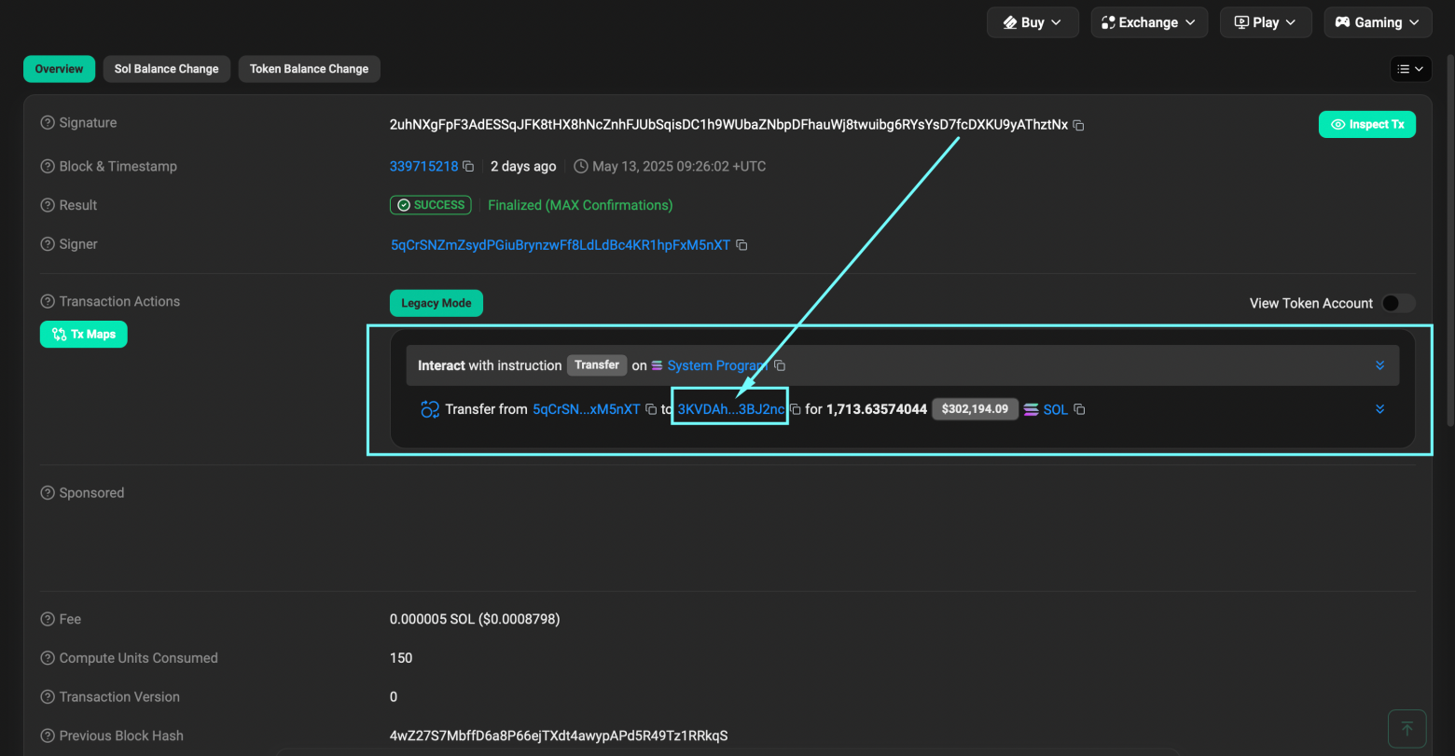Open the Exchange dropdown menu
The height and width of the screenshot is (756, 1455).
pyautogui.click(x=1148, y=22)
